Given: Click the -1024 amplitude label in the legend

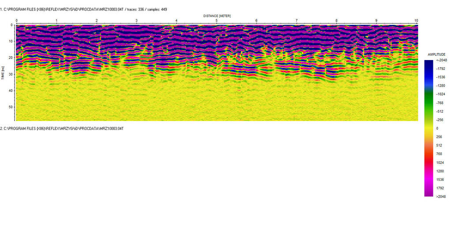Looking at the screenshot, I should click(x=441, y=94).
